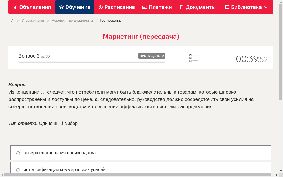Click the "ПРОПУЩЕНО: 2" badge
This screenshot has width=283, height=177.
tap(152, 56)
